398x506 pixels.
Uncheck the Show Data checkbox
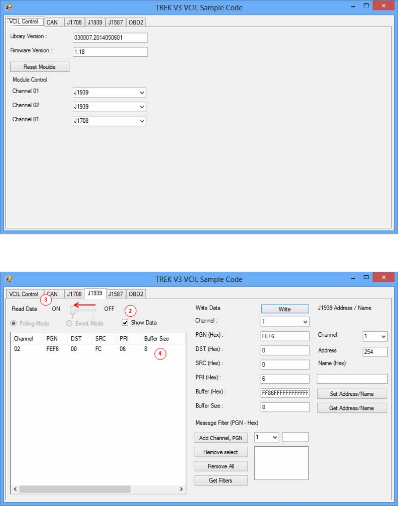[x=125, y=323]
